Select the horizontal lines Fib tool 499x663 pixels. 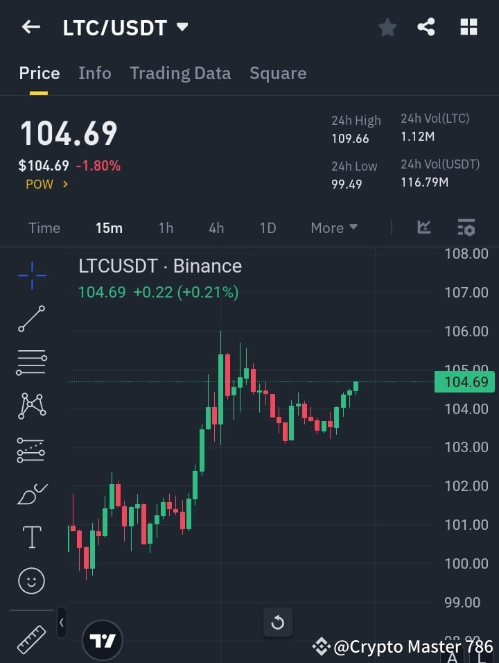click(x=32, y=363)
